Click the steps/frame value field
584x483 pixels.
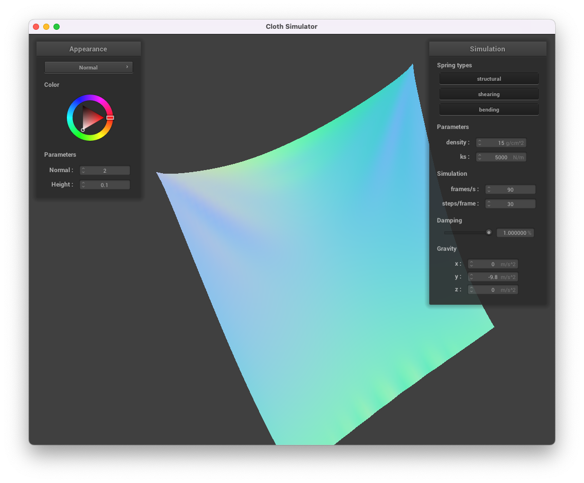pyautogui.click(x=510, y=203)
